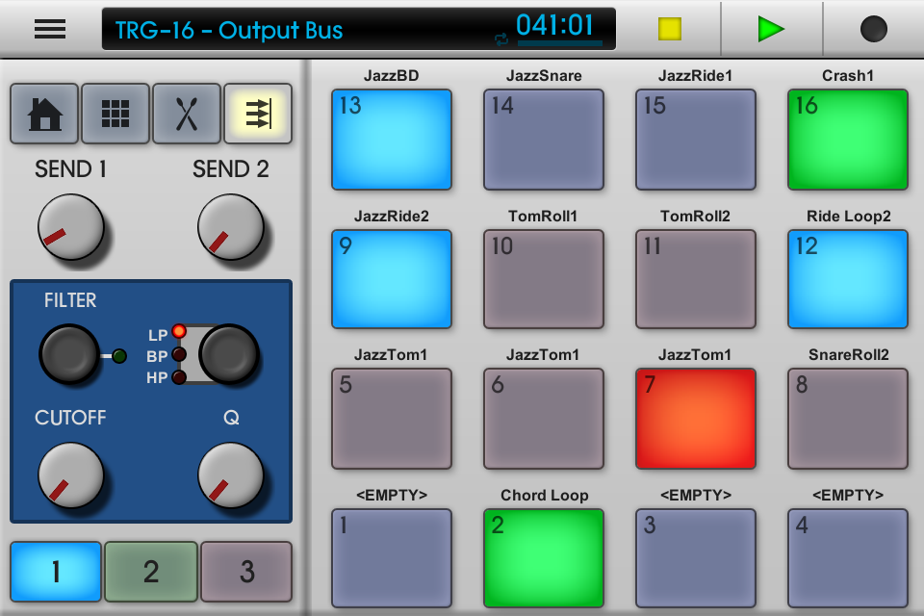Viewport: 924px width, 616px height.
Task: Toggle the filter on/off button
Action: 68,355
